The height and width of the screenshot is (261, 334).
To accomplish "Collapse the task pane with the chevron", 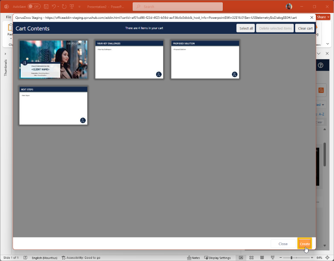I will [x=319, y=53].
